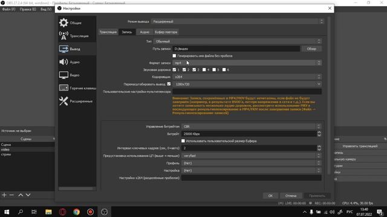Switch to the Трансляция output tab

pos(108,32)
